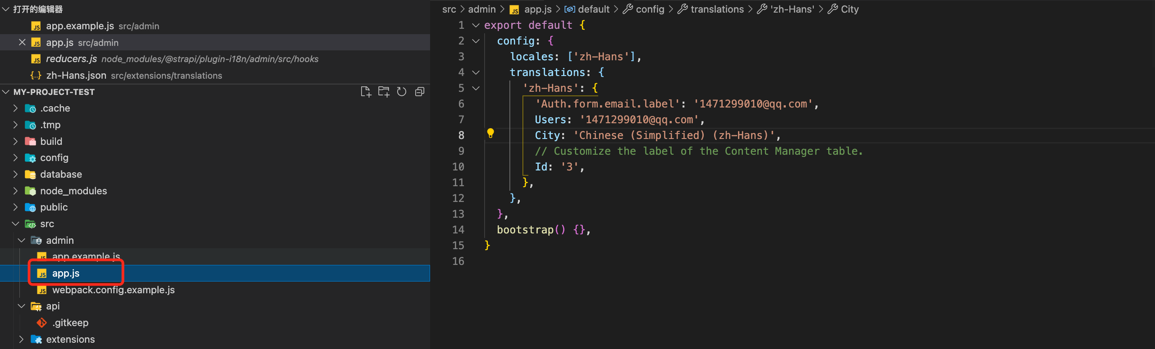
Task: Open reducers.js from open editors list
Action: tap(71, 59)
